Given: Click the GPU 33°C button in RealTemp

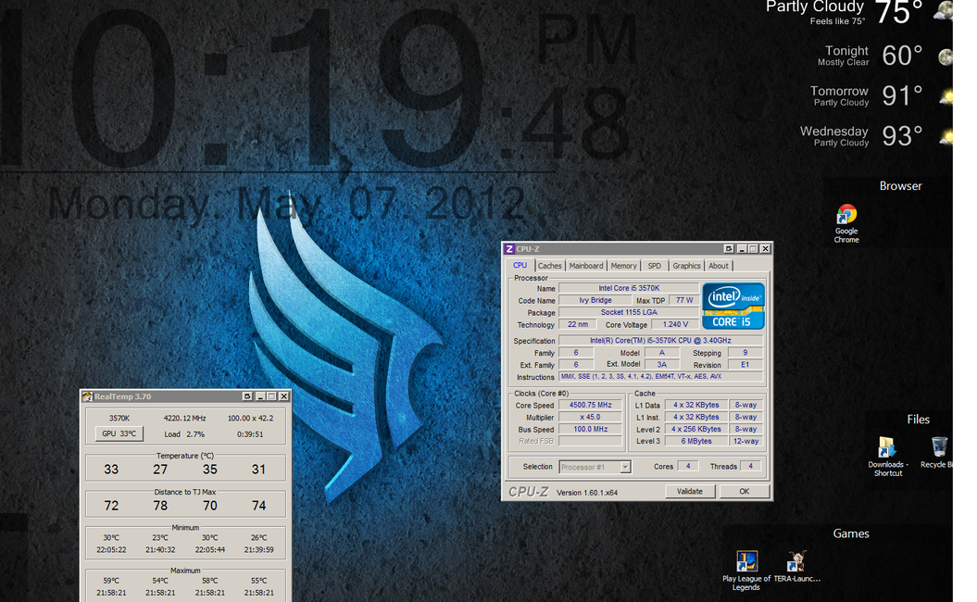Looking at the screenshot, I should point(119,433).
